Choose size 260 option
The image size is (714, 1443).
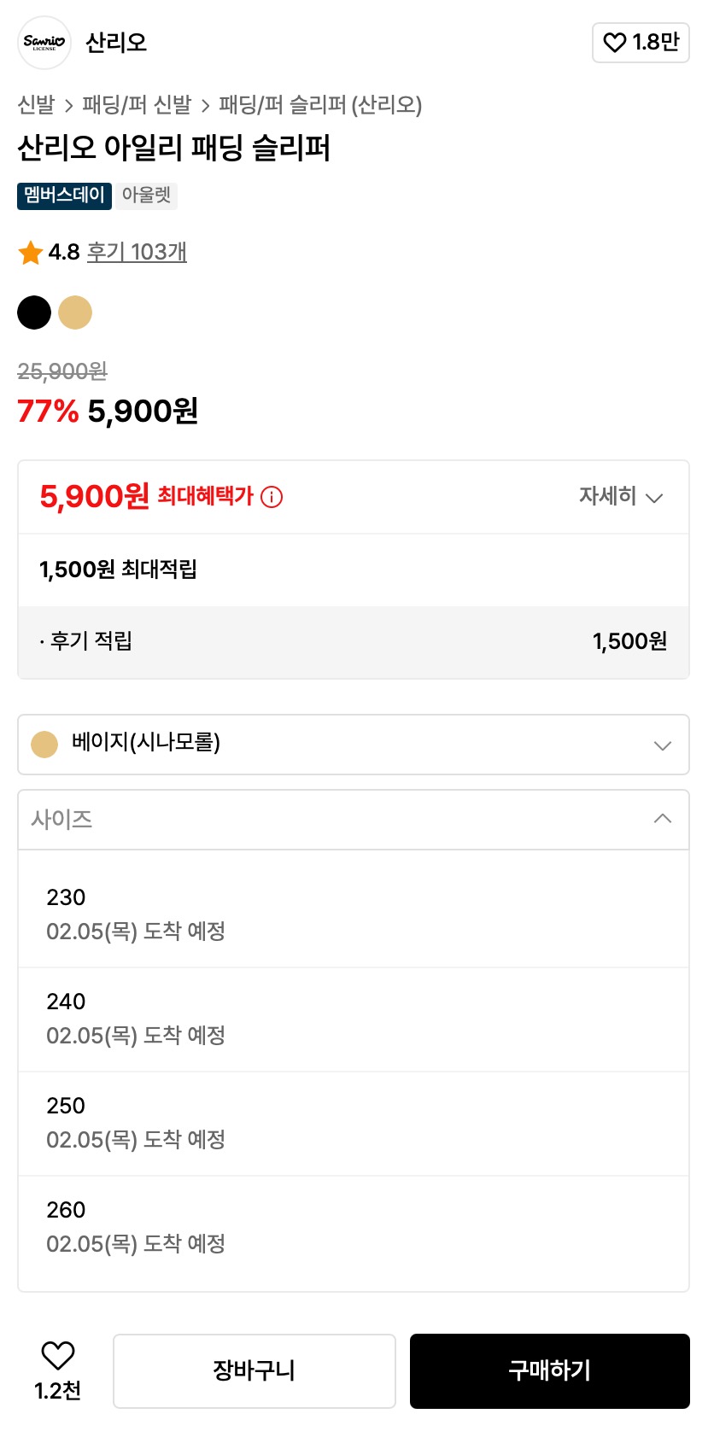354,1226
